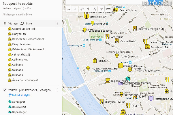This screenshot has width=173, height=115.
Task: Click the Bestsellers Kft. book marker
Action: tap(86, 16)
